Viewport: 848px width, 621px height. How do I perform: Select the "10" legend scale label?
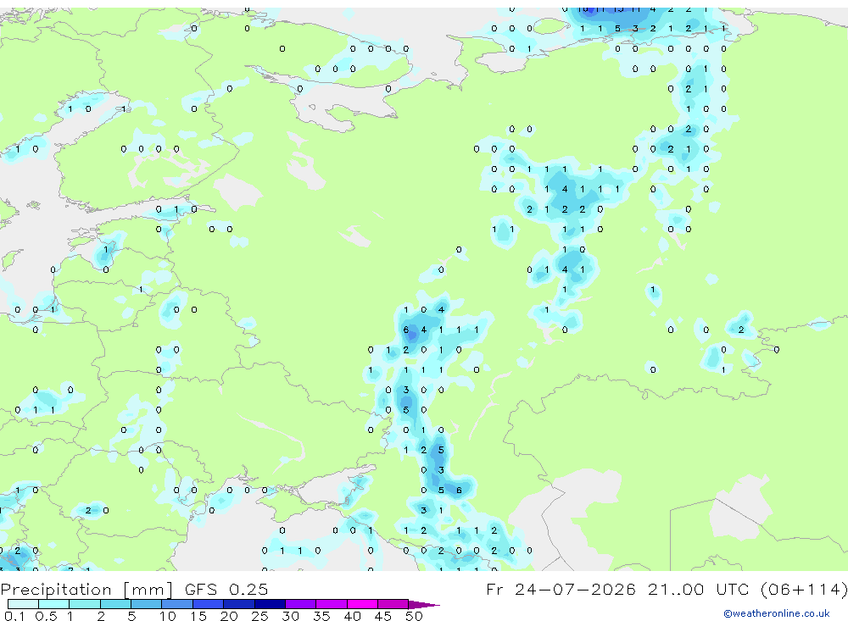click(x=168, y=616)
